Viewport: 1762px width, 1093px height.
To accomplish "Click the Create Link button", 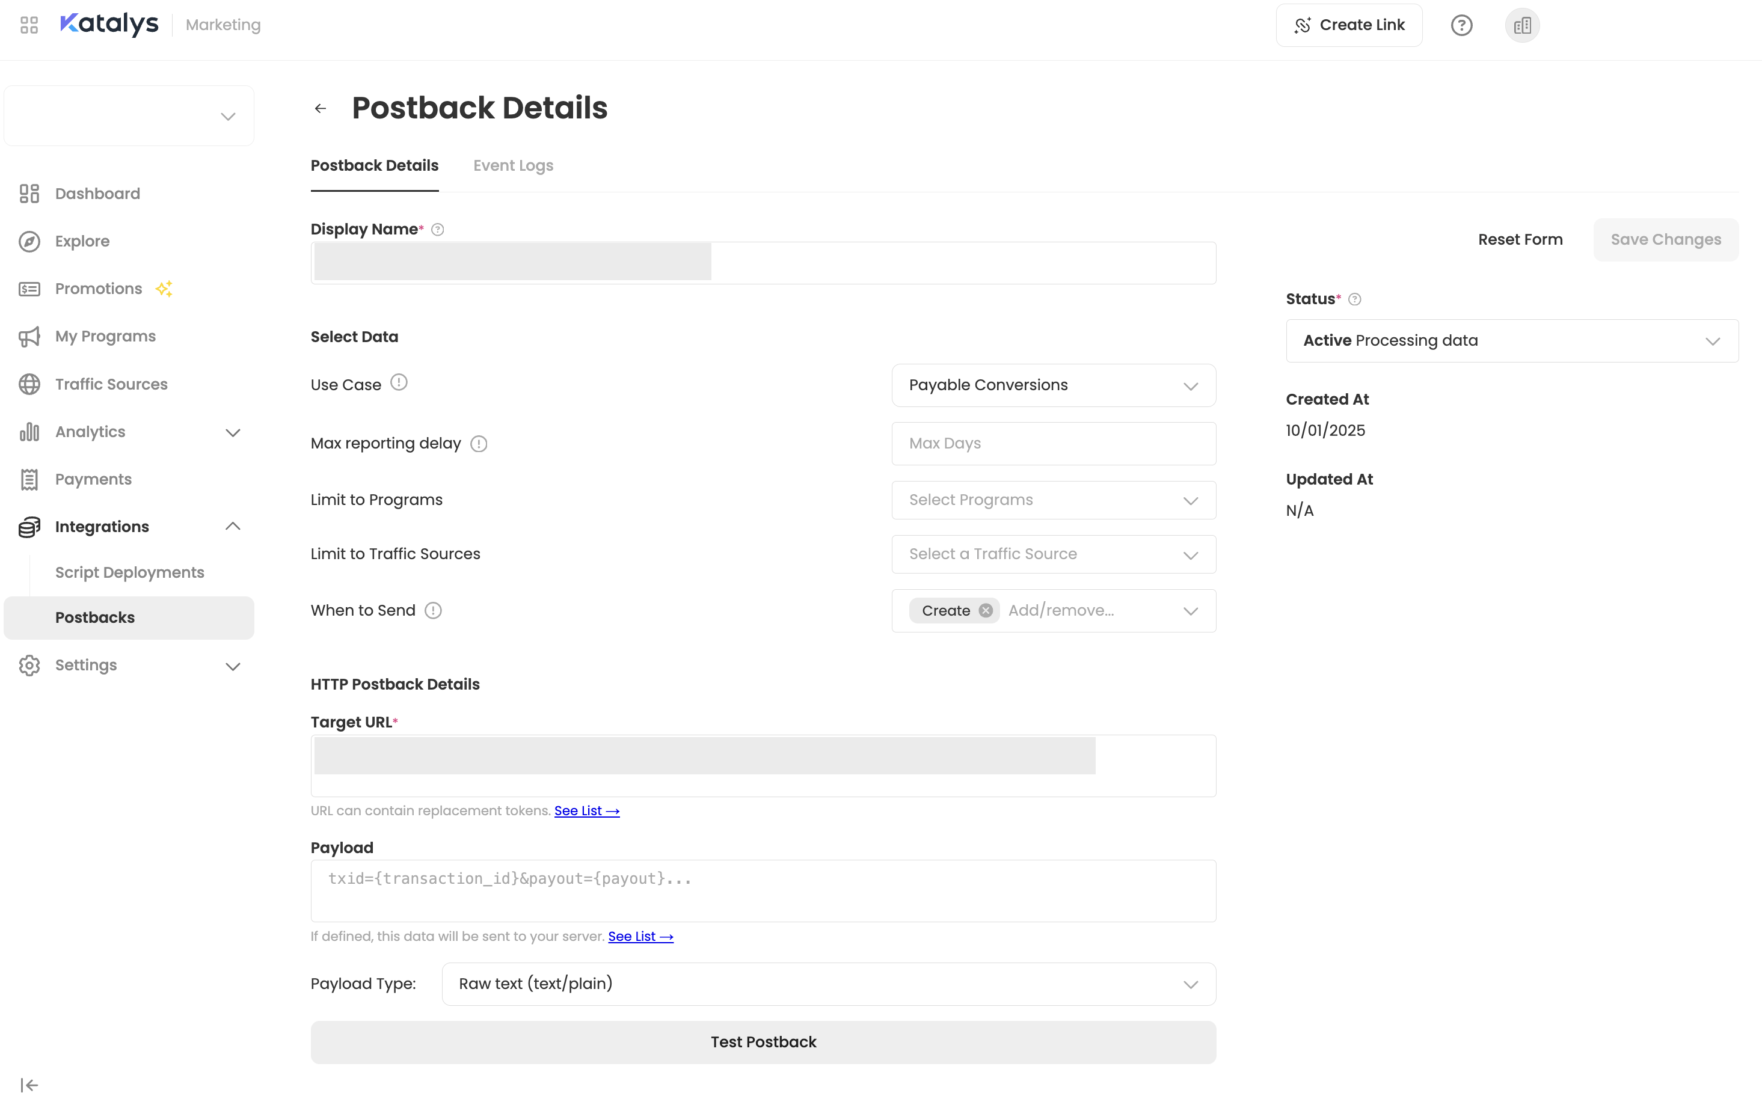I will 1348,25.
